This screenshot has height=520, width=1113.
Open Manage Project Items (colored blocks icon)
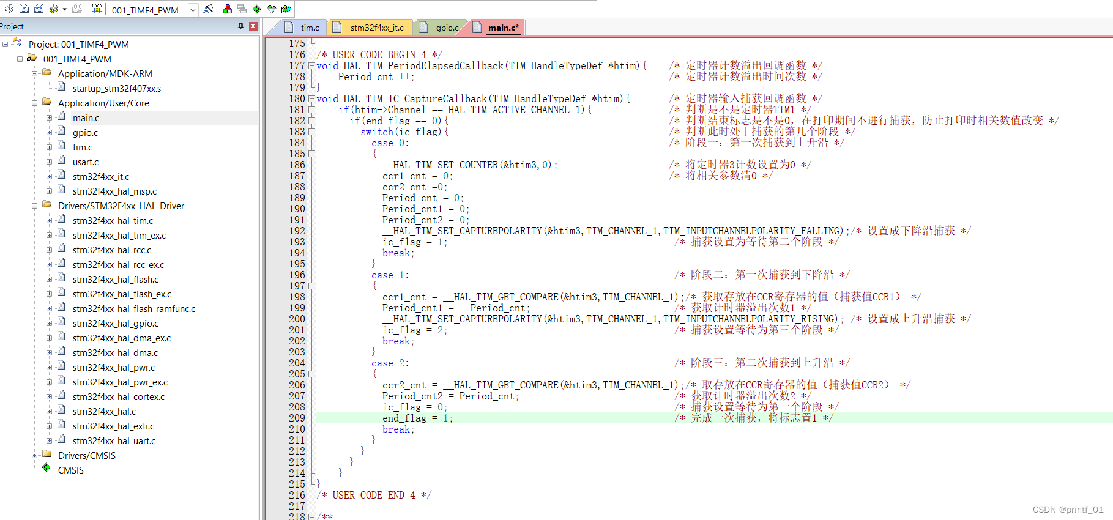coord(228,9)
